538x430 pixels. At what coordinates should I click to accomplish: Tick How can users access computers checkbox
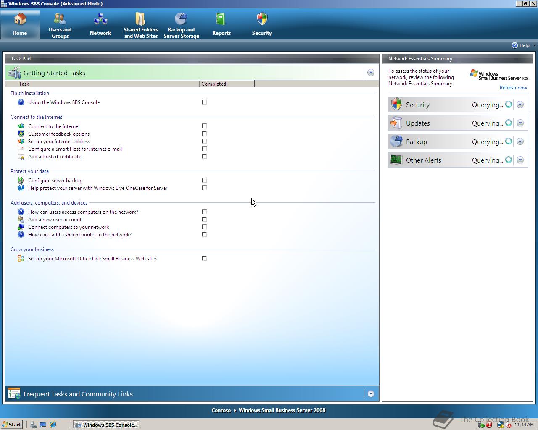204,212
